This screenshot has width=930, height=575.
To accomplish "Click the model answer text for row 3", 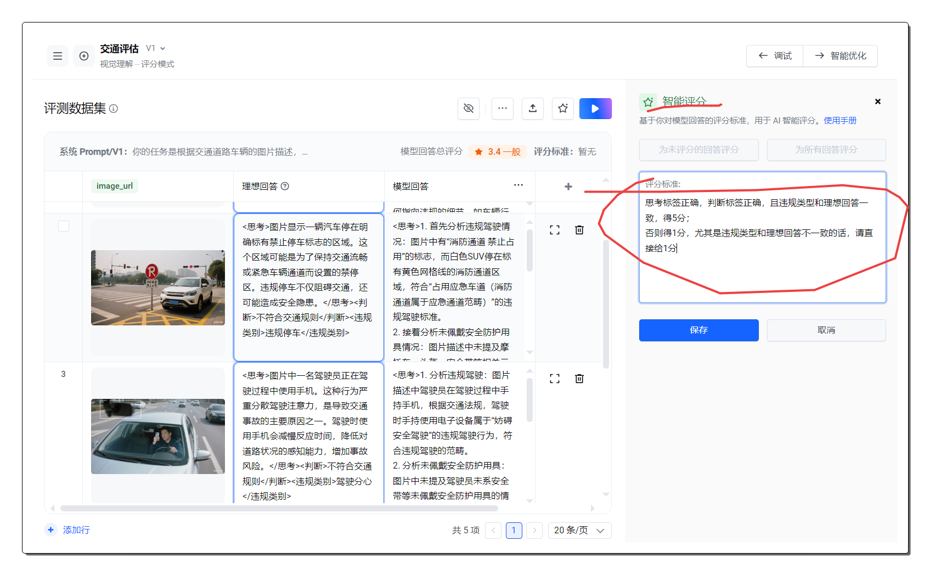I will [453, 435].
